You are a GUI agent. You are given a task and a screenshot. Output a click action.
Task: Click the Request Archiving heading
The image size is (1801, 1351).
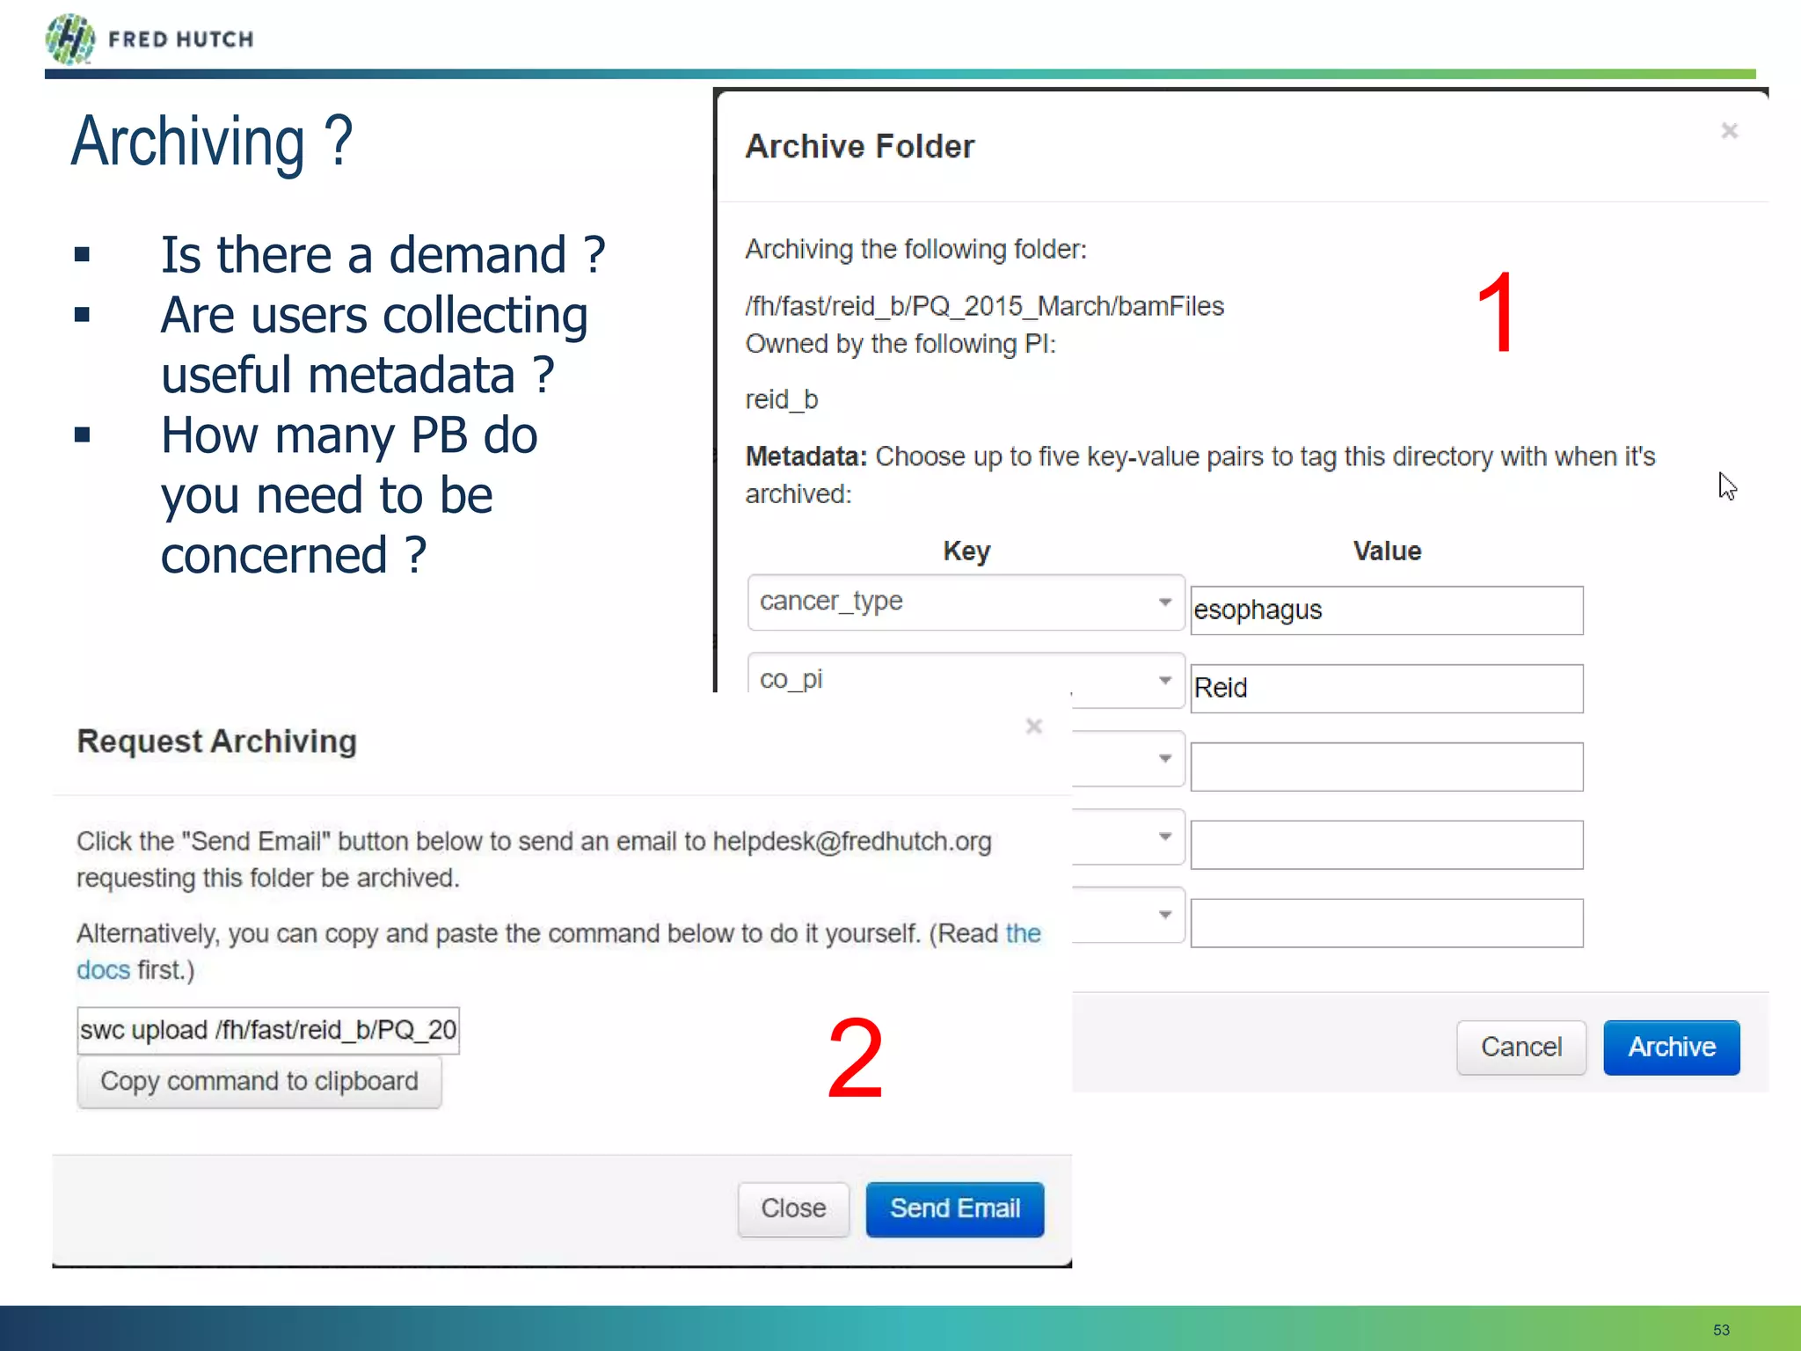click(216, 741)
